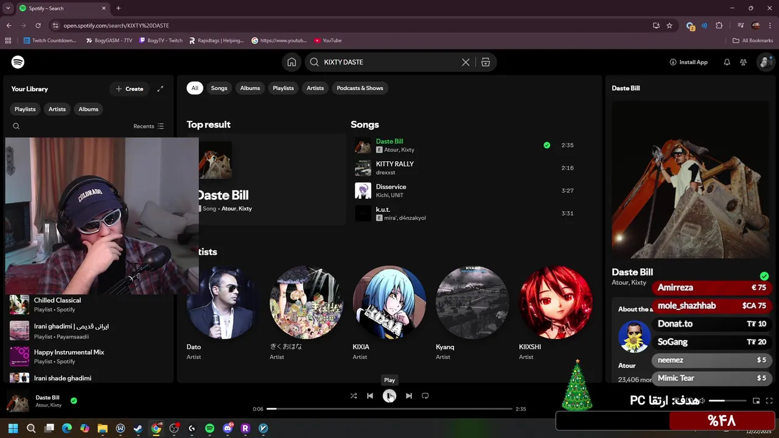Screen dimensions: 779x438
Task: Go to Home using the house icon
Action: pos(292,62)
